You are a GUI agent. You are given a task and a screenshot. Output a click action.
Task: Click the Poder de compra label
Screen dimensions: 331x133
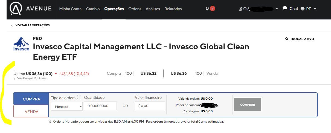(x=187, y=105)
